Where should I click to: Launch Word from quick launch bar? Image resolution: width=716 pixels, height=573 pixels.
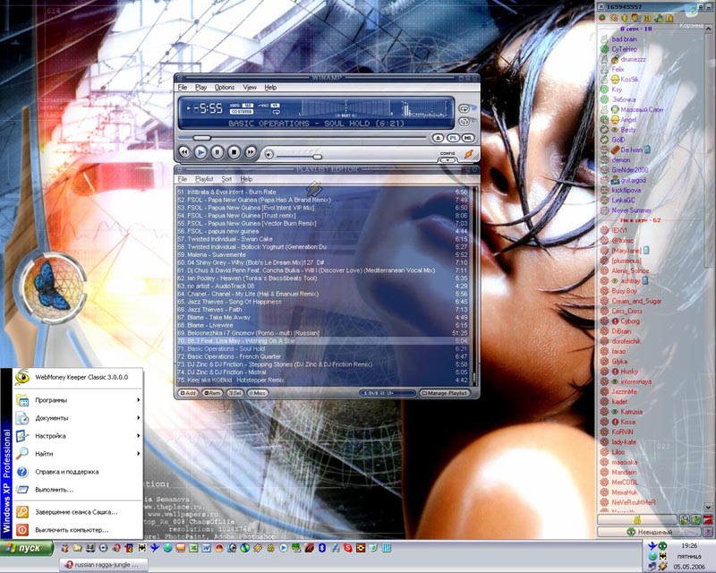pyautogui.click(x=206, y=547)
